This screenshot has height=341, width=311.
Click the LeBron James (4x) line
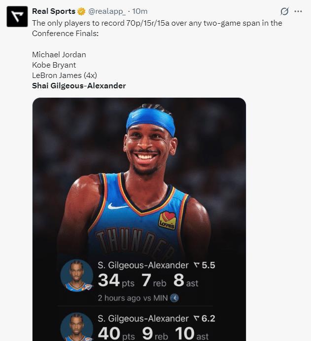point(65,76)
